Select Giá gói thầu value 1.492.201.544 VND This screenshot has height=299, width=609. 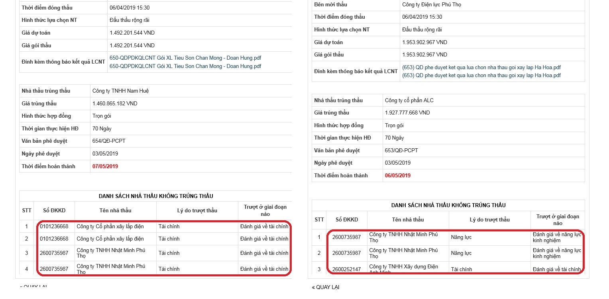[132, 46]
